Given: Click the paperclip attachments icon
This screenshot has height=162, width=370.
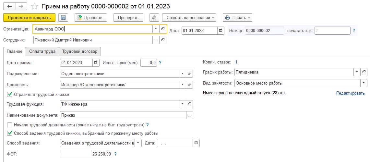Looking at the screenshot, I should [154, 17].
